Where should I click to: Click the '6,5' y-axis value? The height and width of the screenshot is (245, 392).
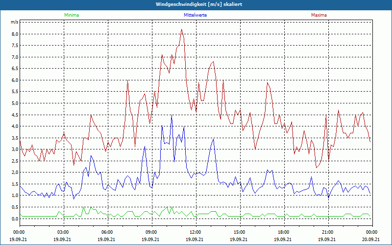[15, 69]
